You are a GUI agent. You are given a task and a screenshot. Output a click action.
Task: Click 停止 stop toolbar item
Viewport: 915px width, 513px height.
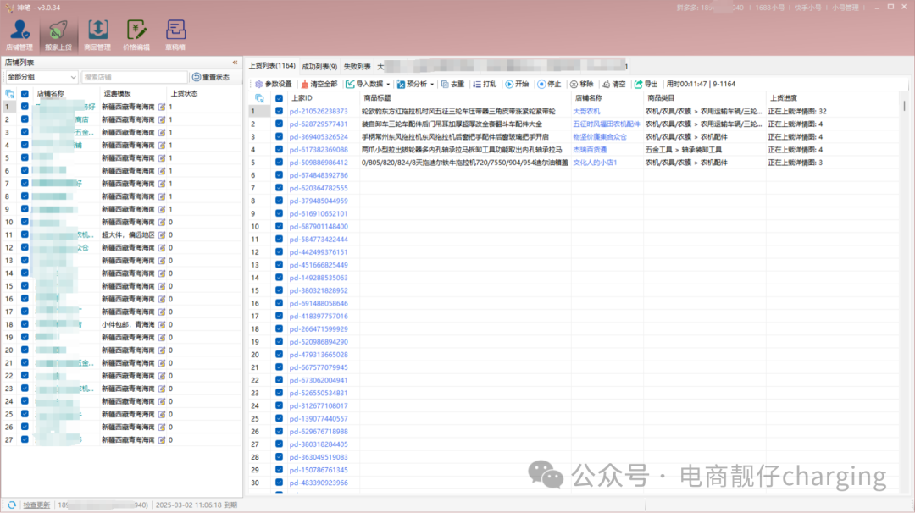click(549, 84)
